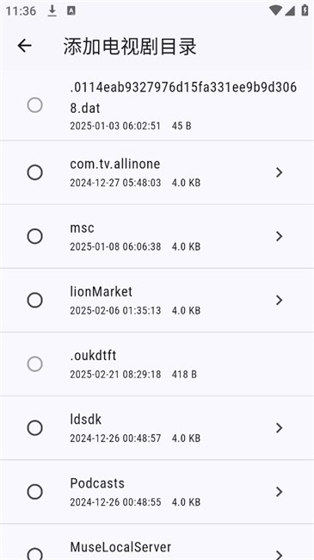Select the msc folder radio button
This screenshot has width=314, height=560.
(x=35, y=236)
